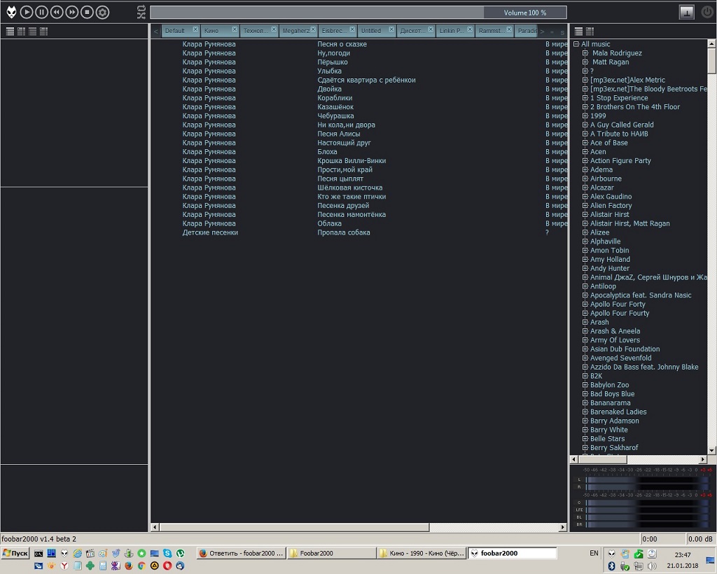Select the track Пропала собака
This screenshot has width=717, height=574.
click(x=344, y=232)
